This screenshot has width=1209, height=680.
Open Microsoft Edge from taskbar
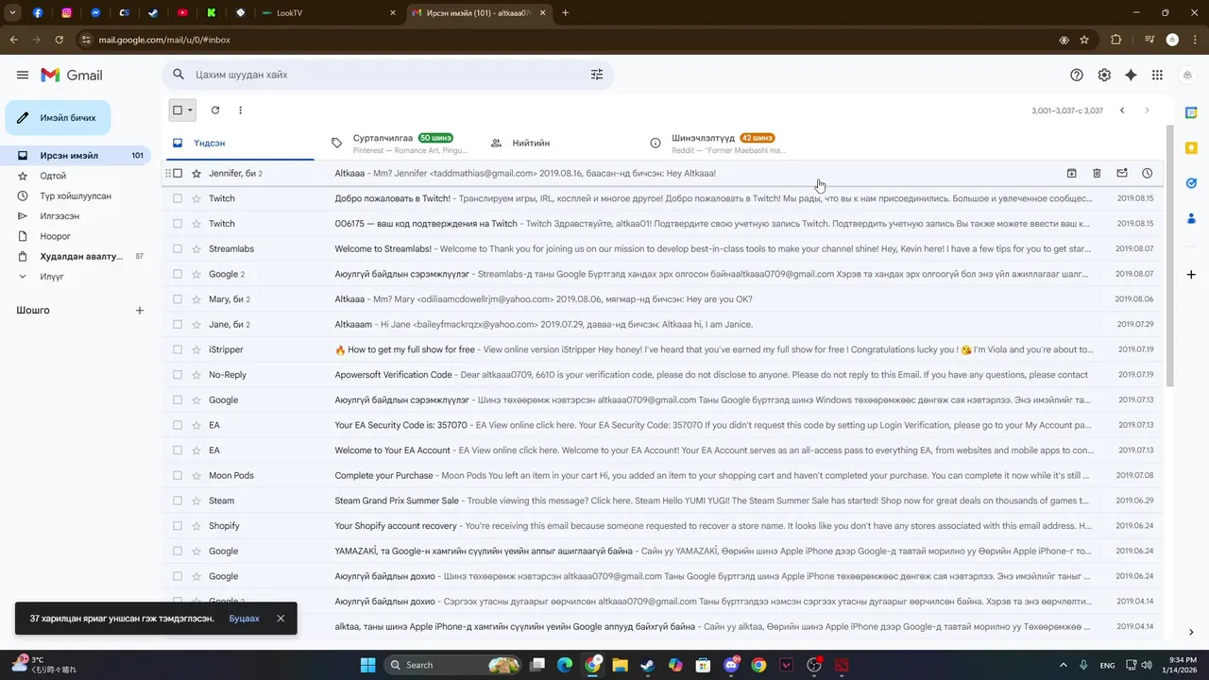565,665
